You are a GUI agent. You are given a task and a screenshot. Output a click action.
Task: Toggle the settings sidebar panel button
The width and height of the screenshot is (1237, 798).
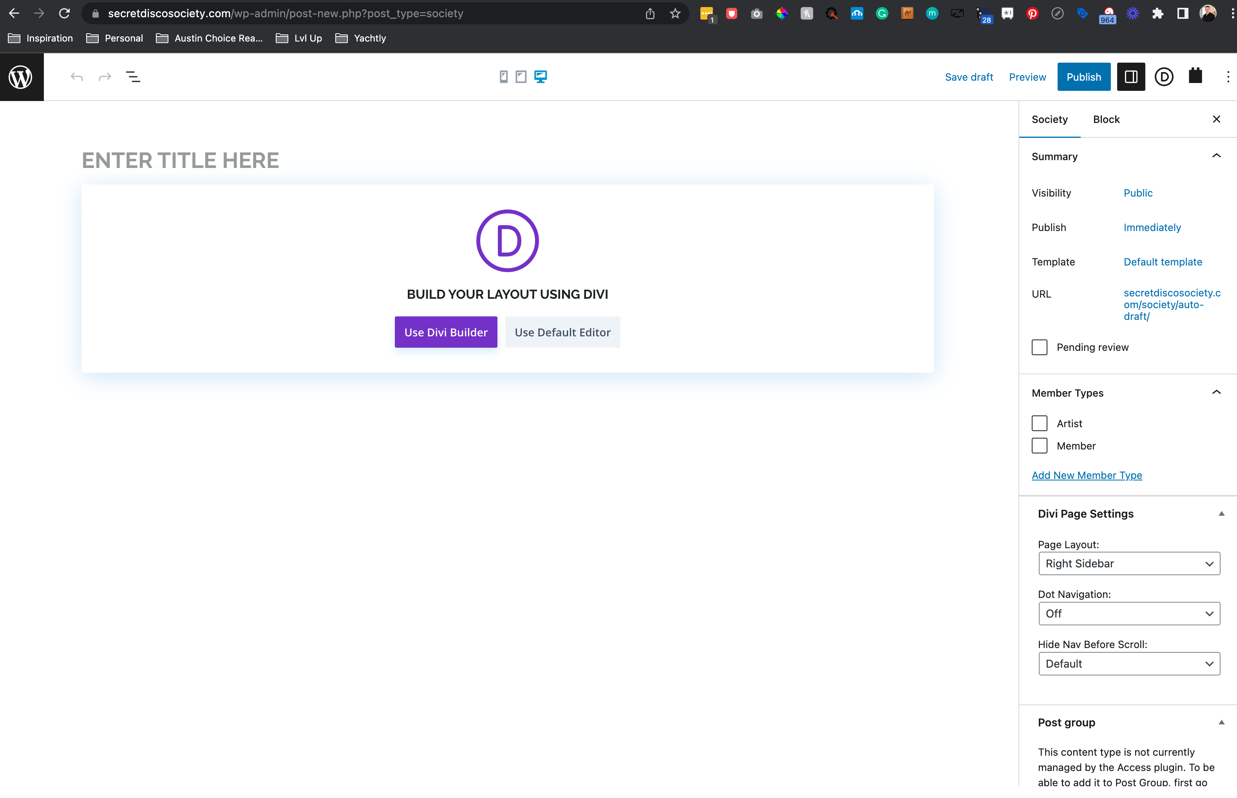(1131, 77)
